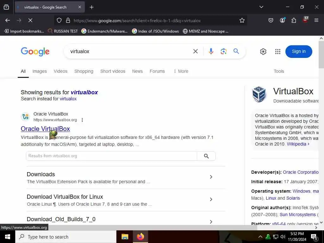Screen dimensions: 324x243
Task: Open File Explorer from taskbar
Action: [x=125, y=237]
